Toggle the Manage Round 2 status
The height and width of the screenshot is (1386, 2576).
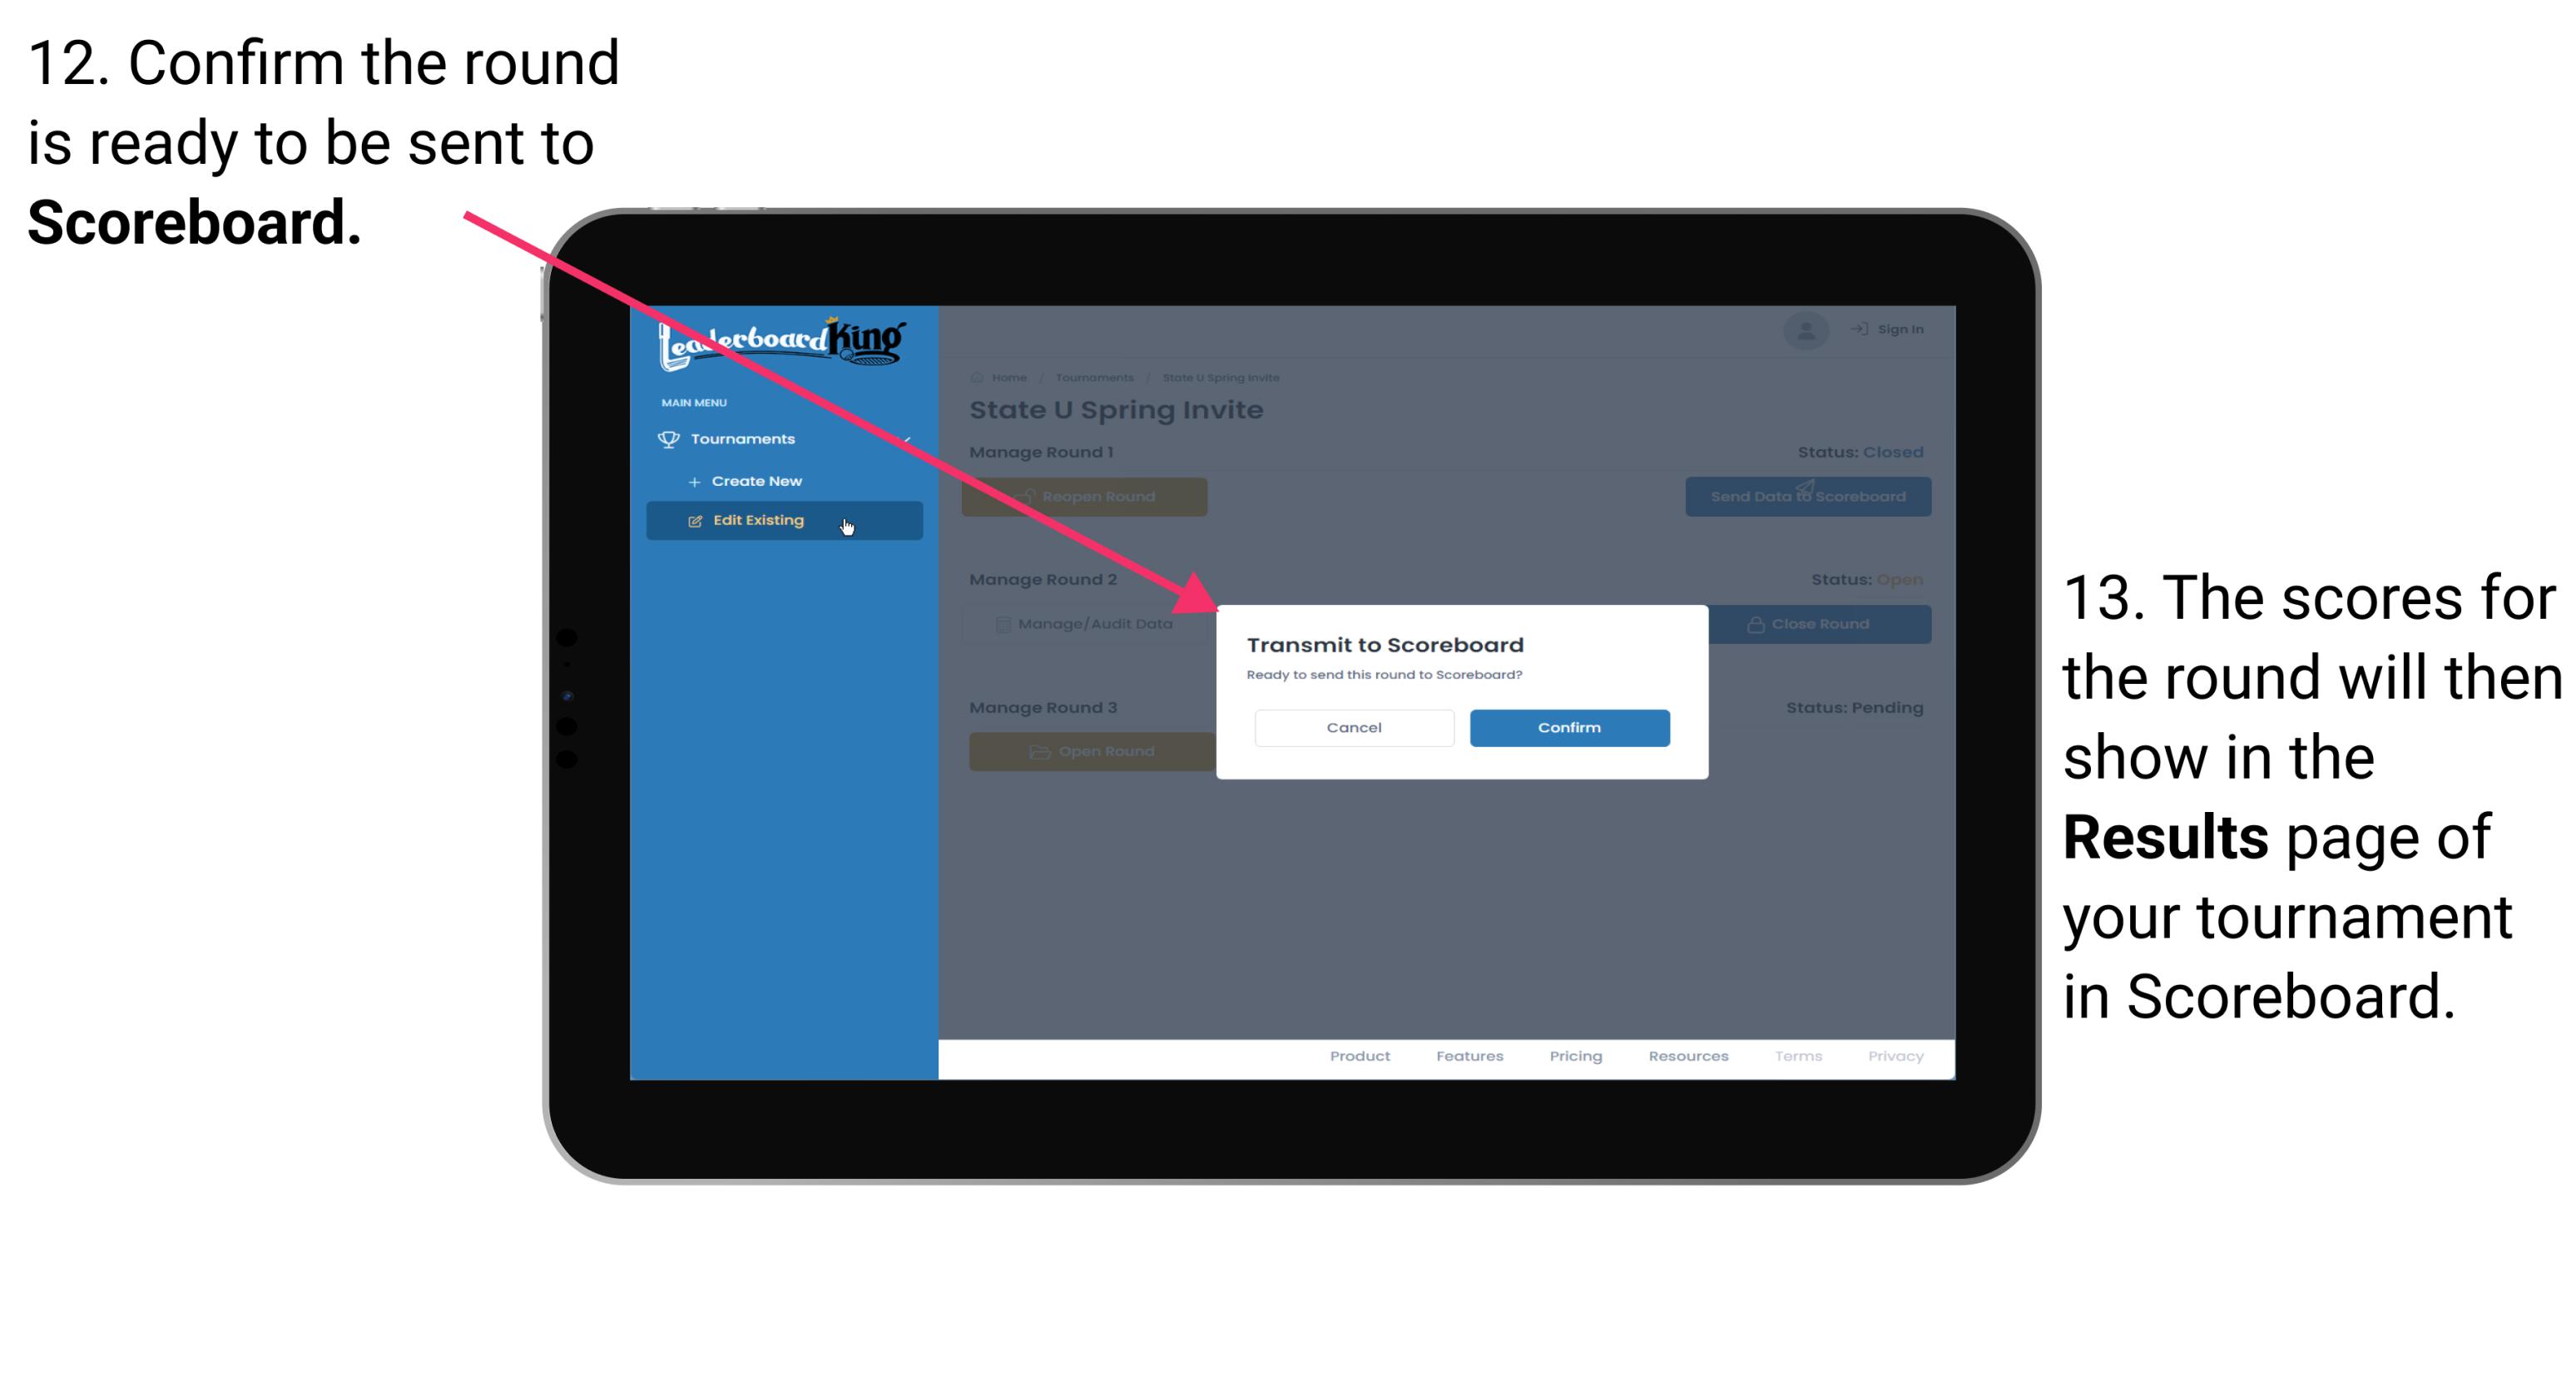(1813, 623)
